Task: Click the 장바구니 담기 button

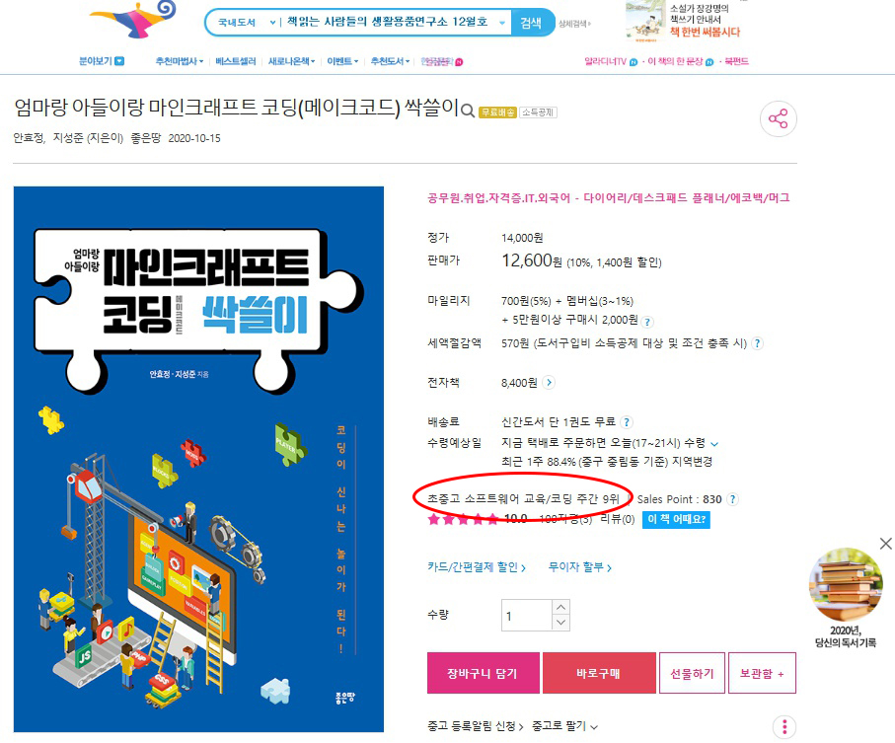Action: [483, 673]
